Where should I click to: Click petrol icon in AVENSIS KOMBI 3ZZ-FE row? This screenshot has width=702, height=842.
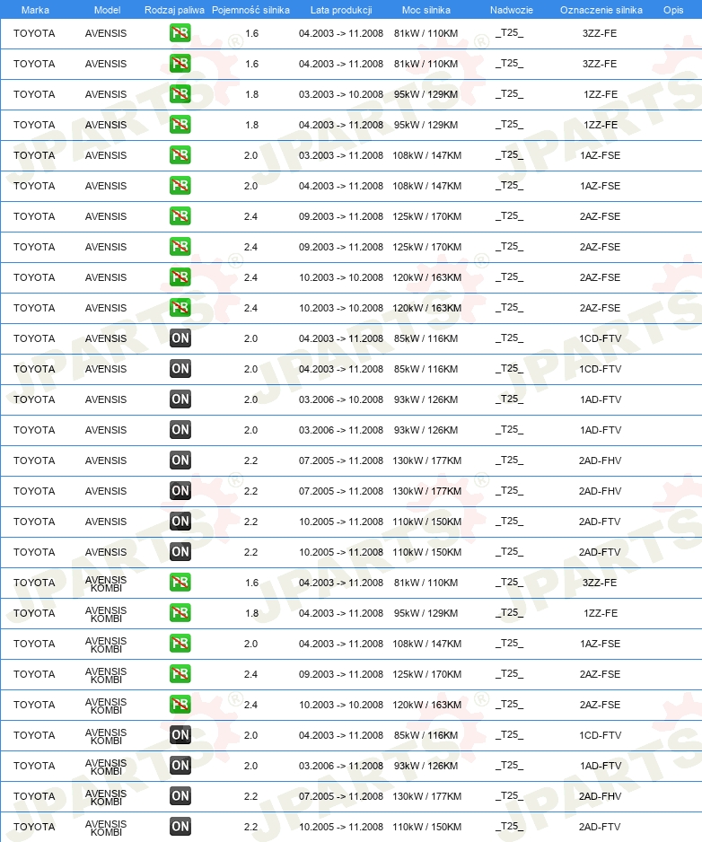[180, 582]
